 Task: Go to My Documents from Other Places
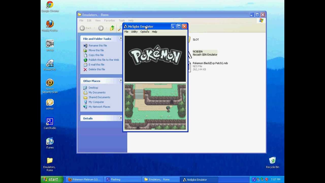click(97, 93)
